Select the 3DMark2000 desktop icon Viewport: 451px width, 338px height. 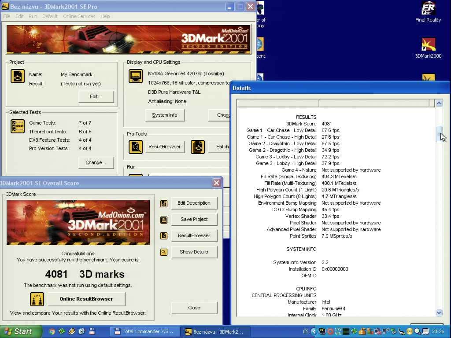tap(428, 48)
